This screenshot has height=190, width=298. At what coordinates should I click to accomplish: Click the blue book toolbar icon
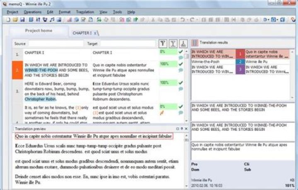[31, 19]
